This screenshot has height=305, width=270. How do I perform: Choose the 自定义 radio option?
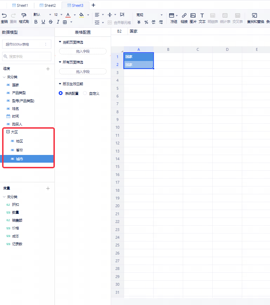coord(85,94)
